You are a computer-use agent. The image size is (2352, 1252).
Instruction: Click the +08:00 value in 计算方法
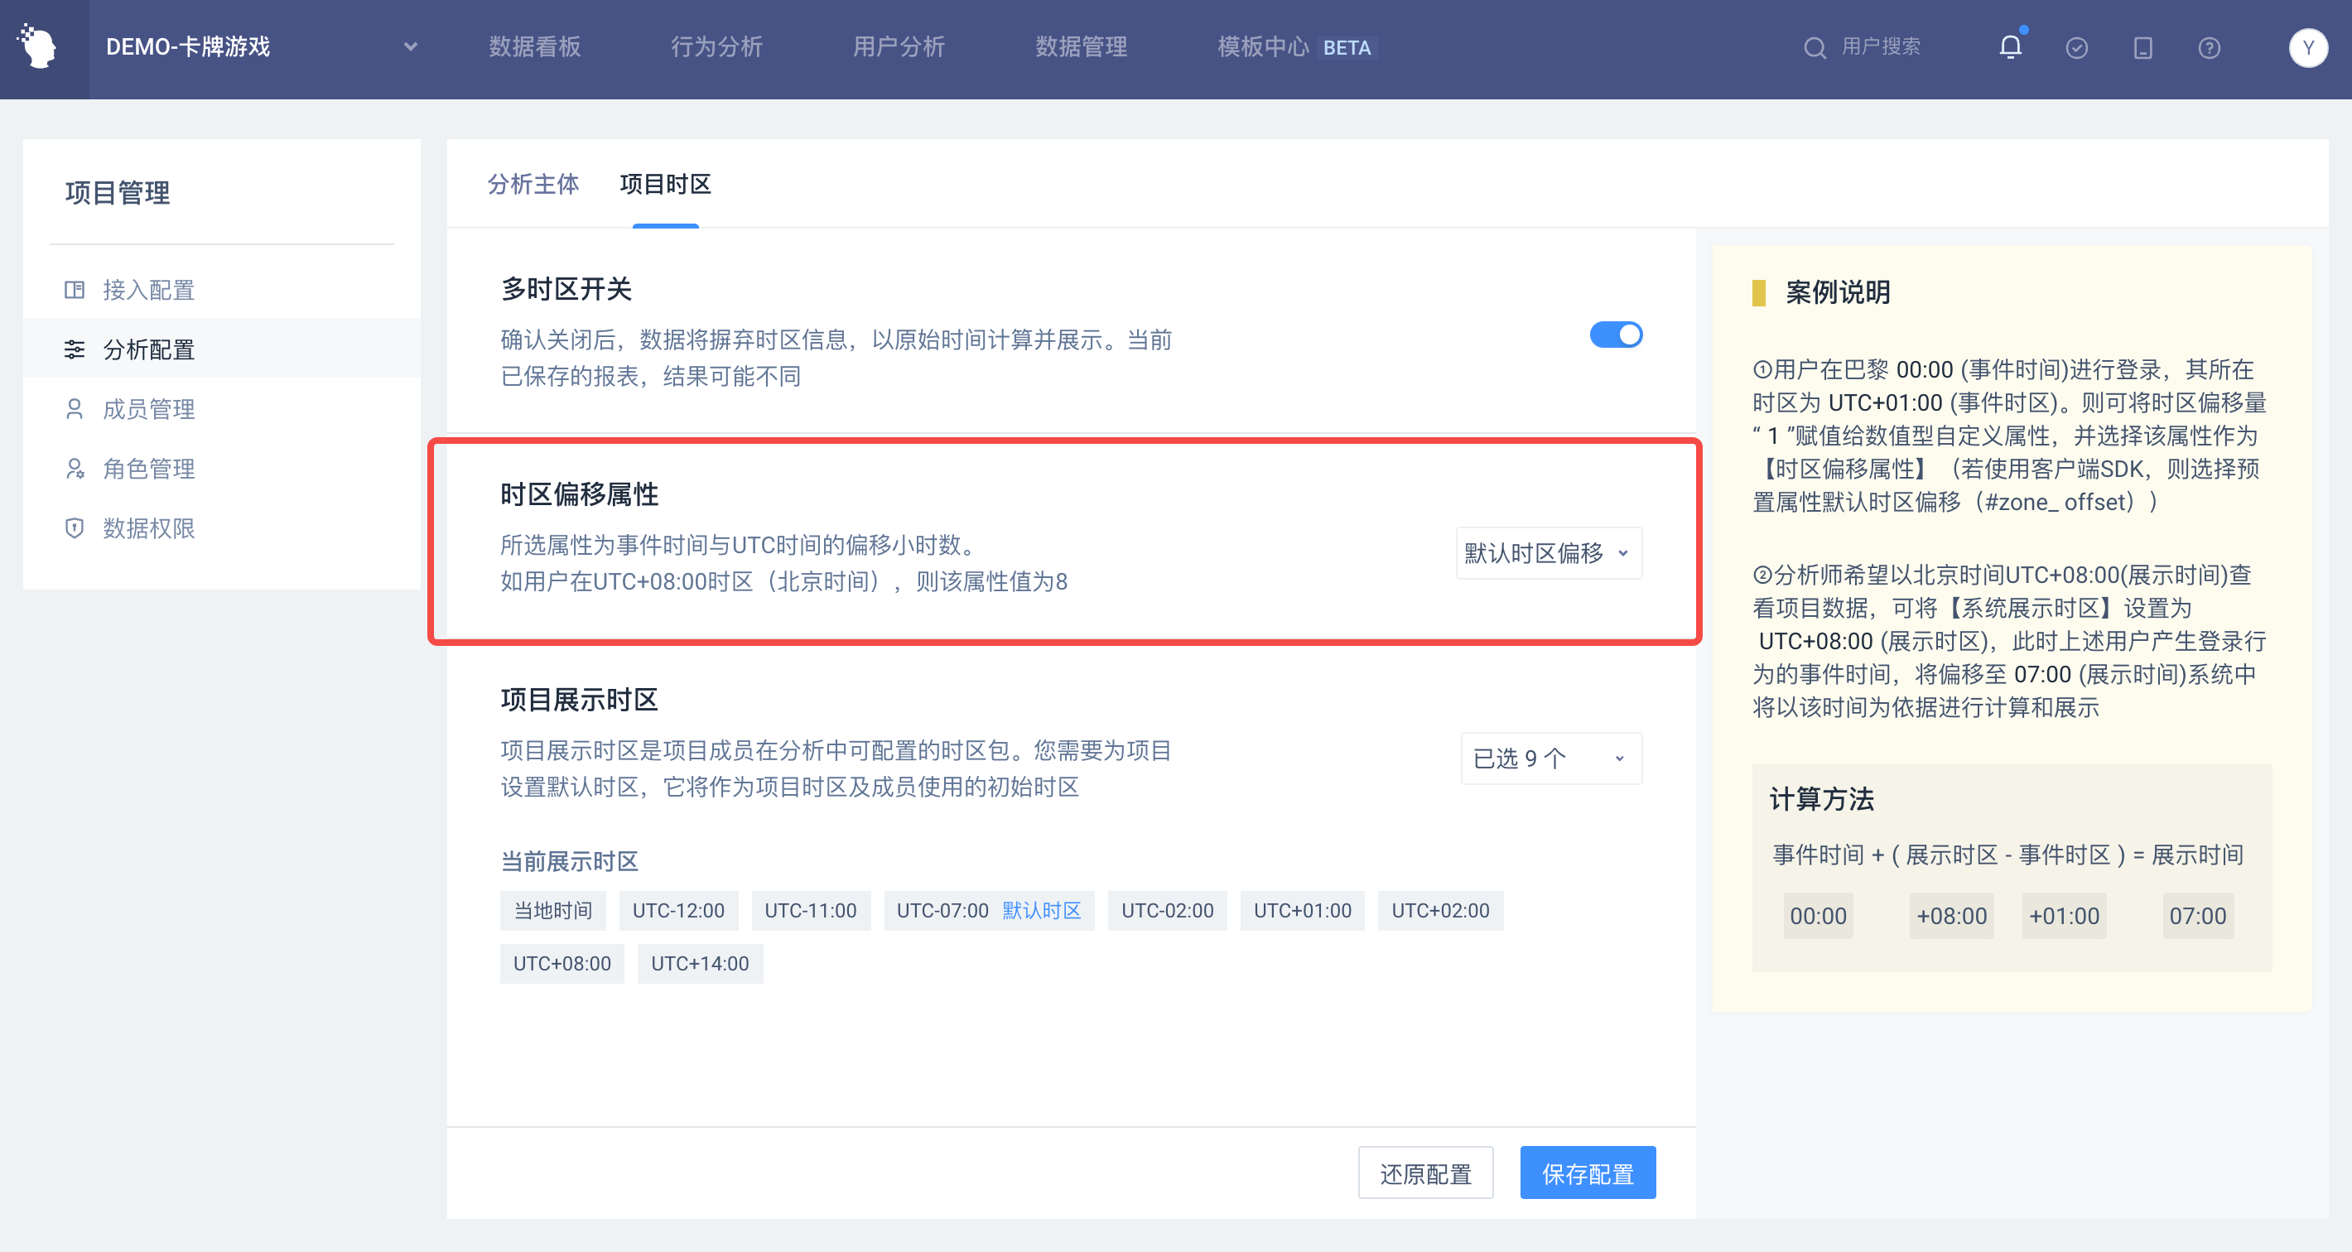(x=1952, y=916)
